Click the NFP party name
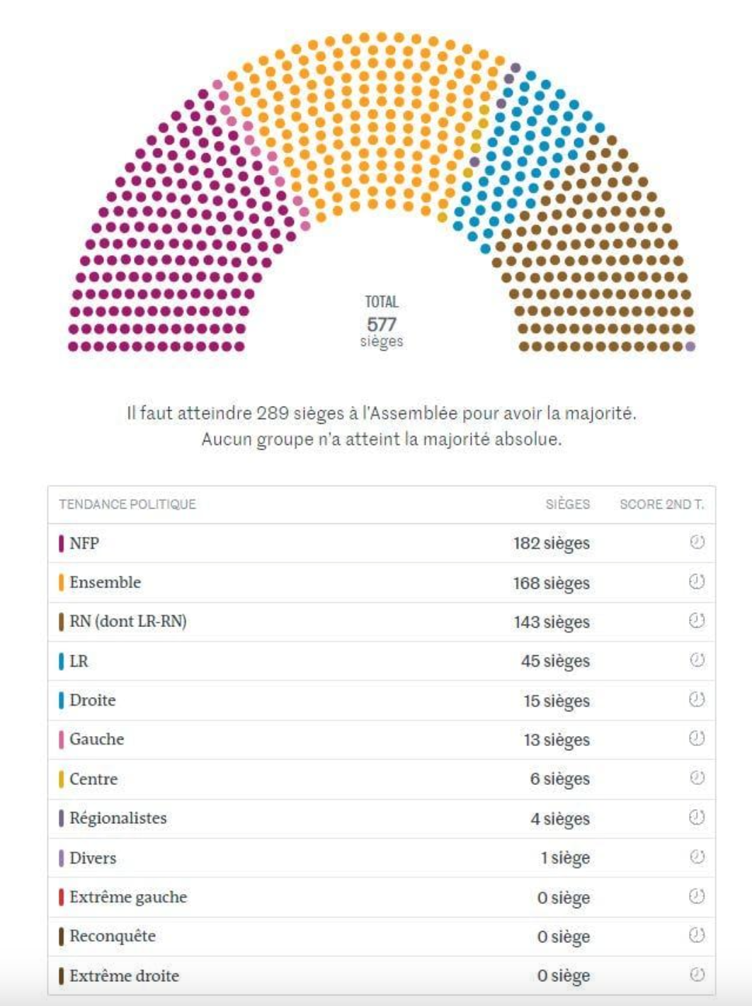The width and height of the screenshot is (752, 1006). pyautogui.click(x=84, y=543)
